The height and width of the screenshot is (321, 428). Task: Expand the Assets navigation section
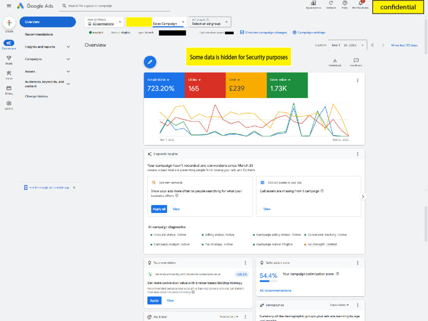pos(68,71)
